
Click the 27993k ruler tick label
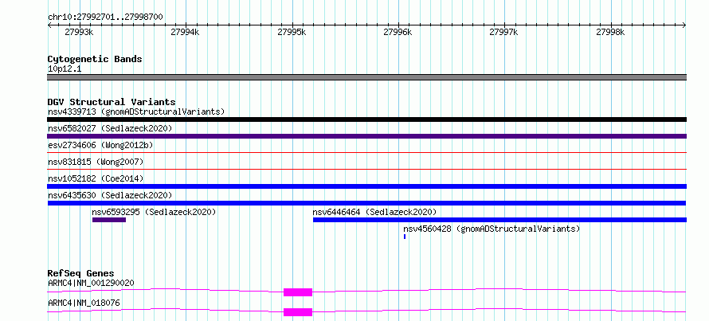tap(79, 32)
